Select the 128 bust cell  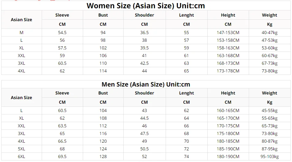pyautogui.click(x=103, y=156)
